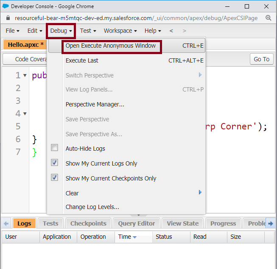277x269 pixels.
Task: Open the Workspace menu dropdown
Action: point(120,31)
